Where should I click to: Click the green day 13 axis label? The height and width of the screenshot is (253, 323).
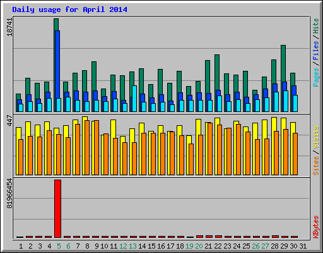point(132,246)
